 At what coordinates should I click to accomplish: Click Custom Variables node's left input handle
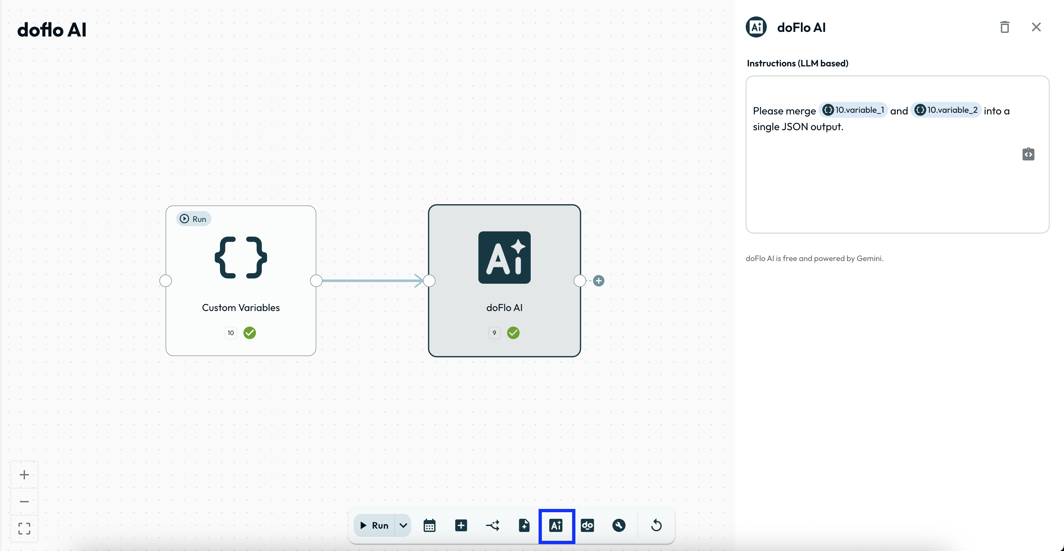pyautogui.click(x=166, y=281)
